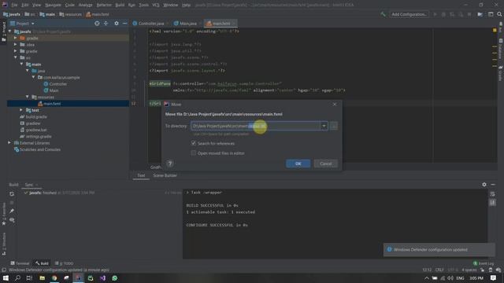The height and width of the screenshot is (283, 504).
Task: Click the Run play icon in toolbar
Action: (x=435, y=14)
